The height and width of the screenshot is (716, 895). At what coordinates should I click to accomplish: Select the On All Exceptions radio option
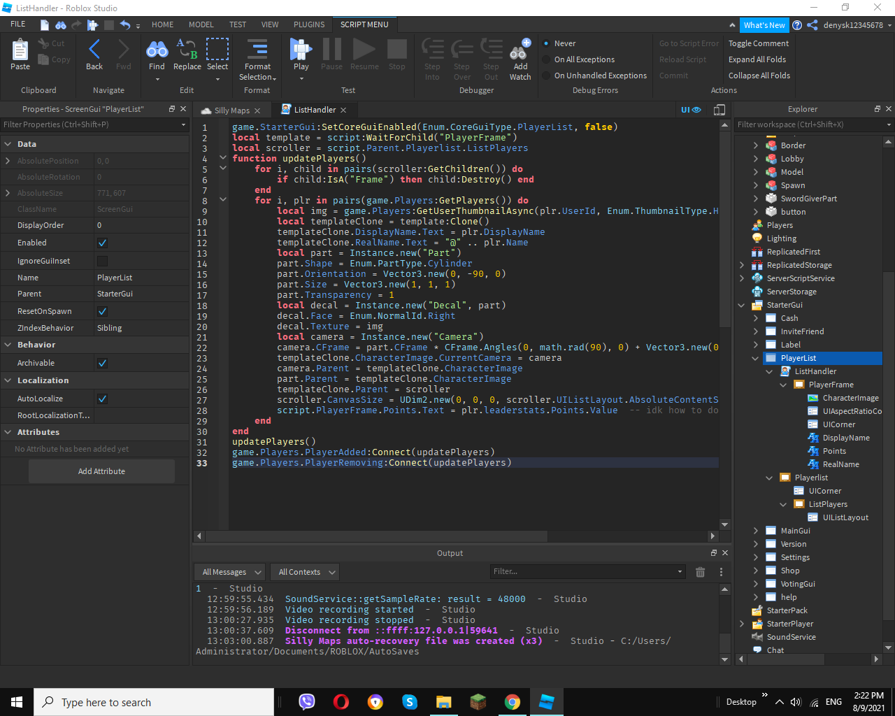(x=547, y=59)
